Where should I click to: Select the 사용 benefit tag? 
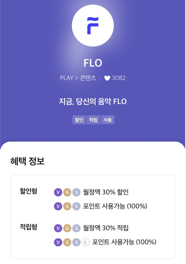tap(108, 120)
